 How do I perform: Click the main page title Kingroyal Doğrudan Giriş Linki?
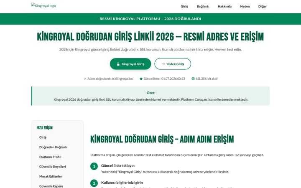click(x=150, y=37)
